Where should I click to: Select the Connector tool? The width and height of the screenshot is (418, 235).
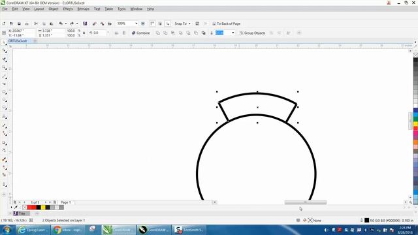[x=5, y=133]
